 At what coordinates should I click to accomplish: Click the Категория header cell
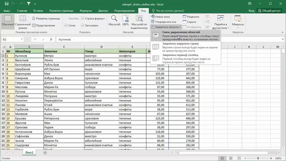point(132,51)
